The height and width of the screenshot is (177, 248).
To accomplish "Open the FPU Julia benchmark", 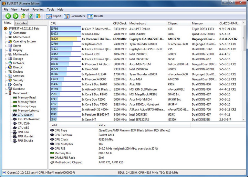I will (23, 132).
